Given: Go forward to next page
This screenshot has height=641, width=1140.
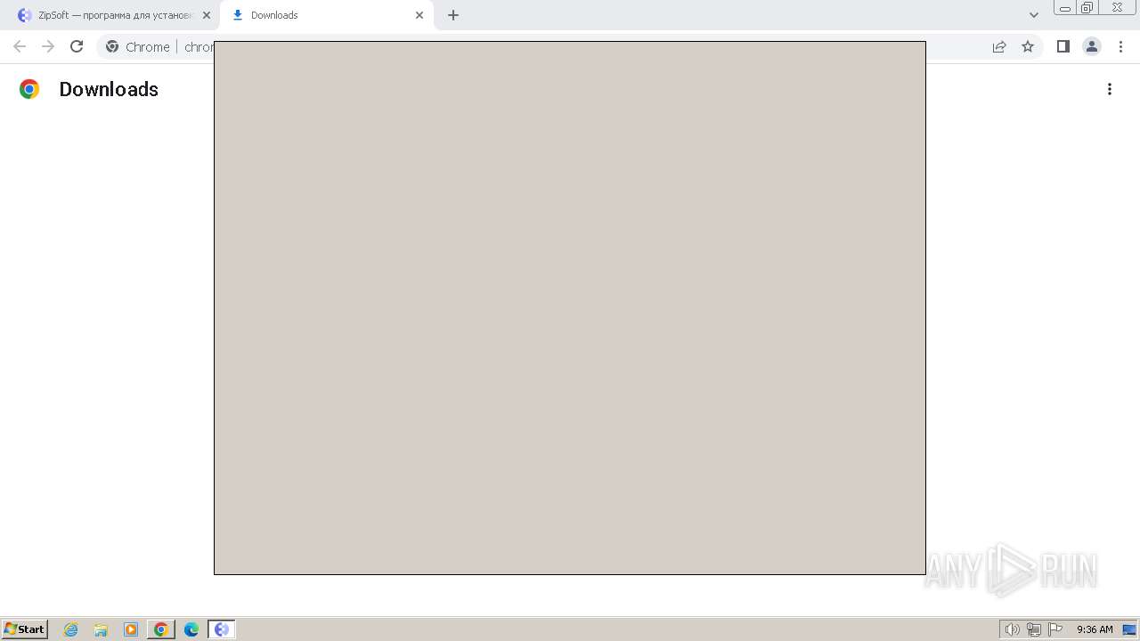Looking at the screenshot, I should pos(48,46).
